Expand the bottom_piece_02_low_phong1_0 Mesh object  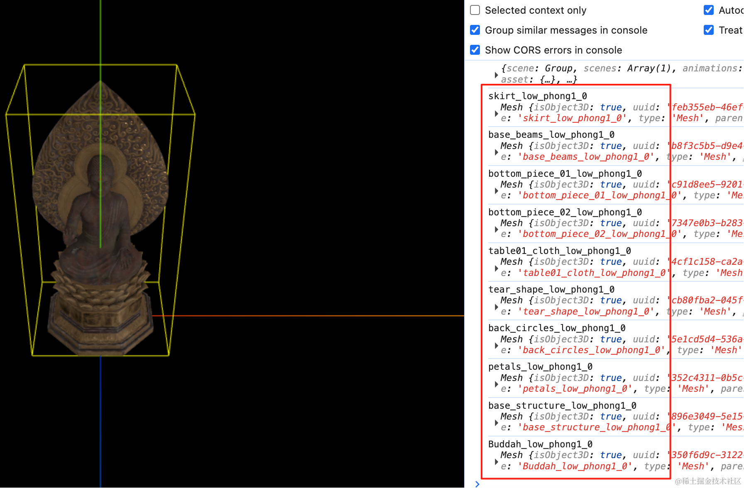tap(496, 229)
